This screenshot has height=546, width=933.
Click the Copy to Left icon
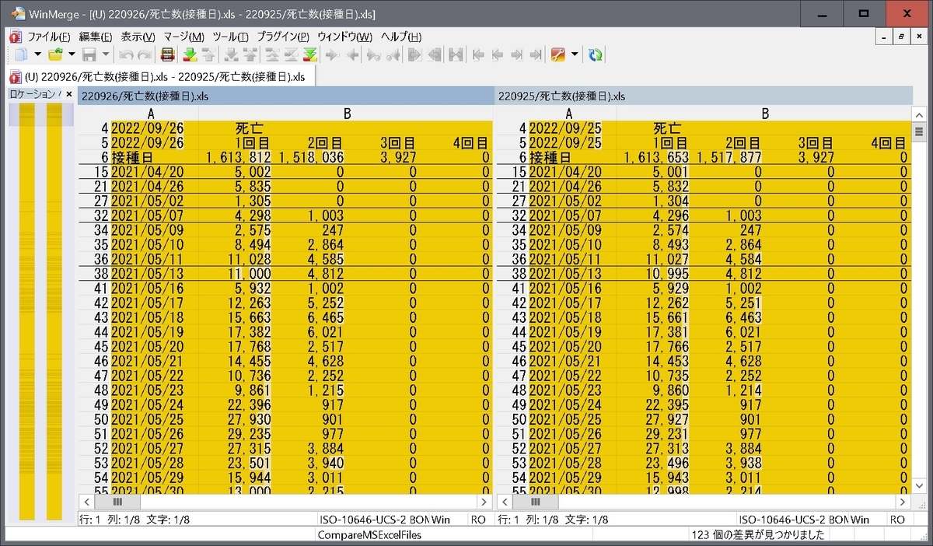point(351,54)
